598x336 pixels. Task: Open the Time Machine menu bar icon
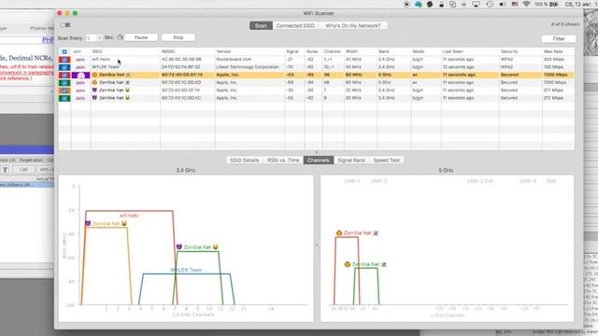(490, 4)
